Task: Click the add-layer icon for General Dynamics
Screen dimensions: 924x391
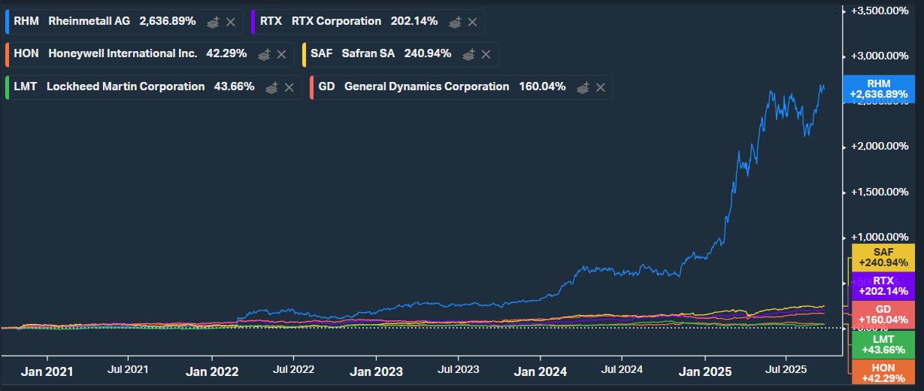Action: pyautogui.click(x=583, y=87)
